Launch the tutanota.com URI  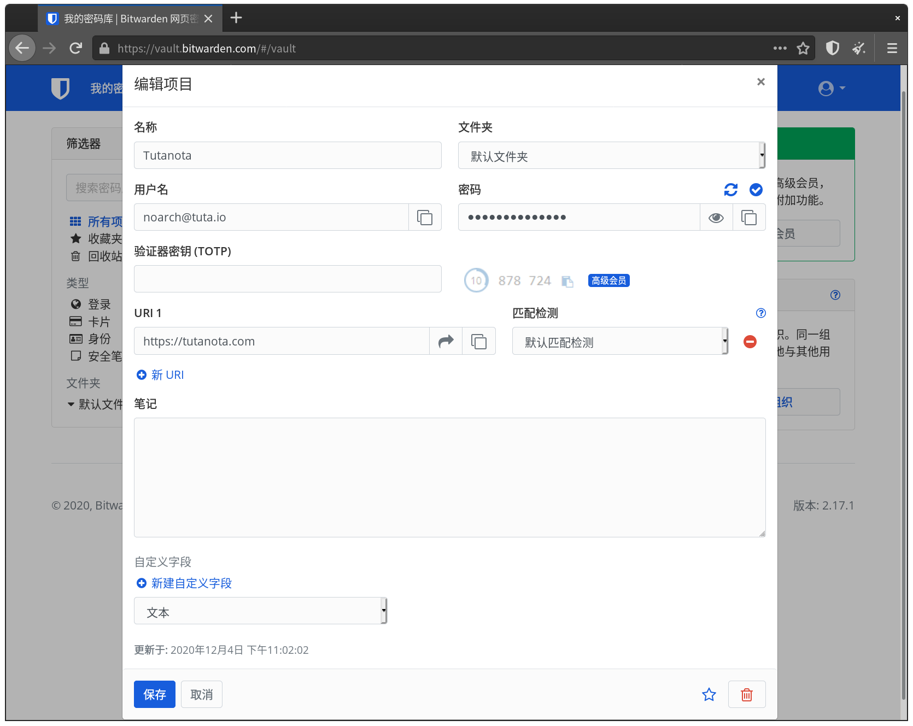[446, 341]
